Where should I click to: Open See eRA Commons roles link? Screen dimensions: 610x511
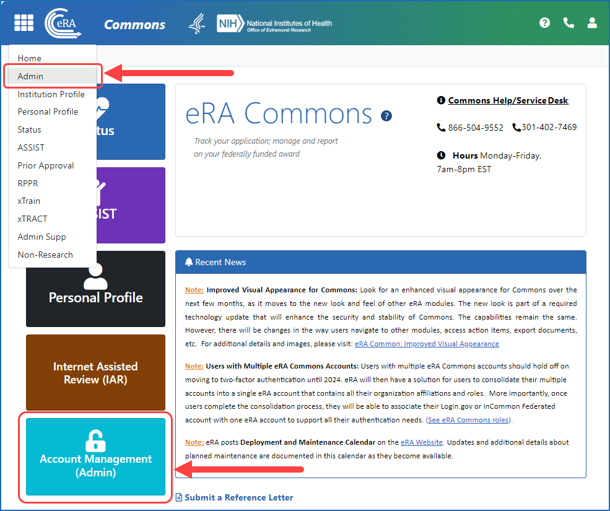click(468, 420)
